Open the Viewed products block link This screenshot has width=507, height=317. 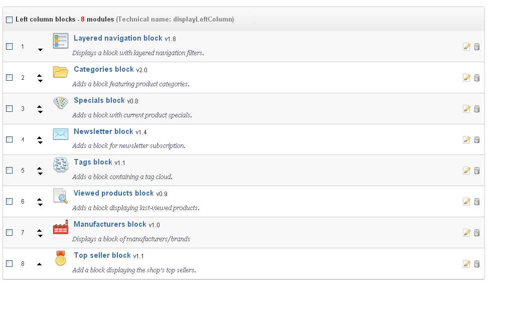coord(113,193)
